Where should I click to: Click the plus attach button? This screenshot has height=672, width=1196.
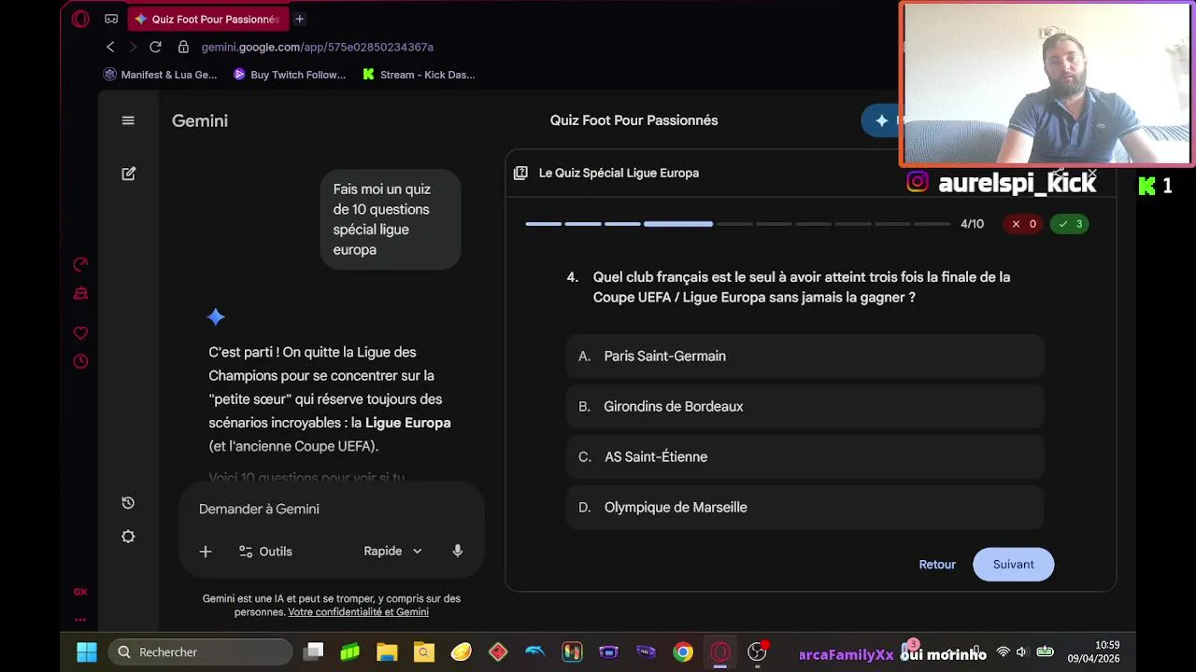(206, 552)
